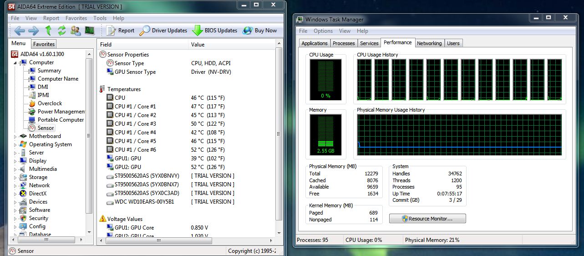
Task: Click the AIDA64 forward arrow icon
Action: 34,31
